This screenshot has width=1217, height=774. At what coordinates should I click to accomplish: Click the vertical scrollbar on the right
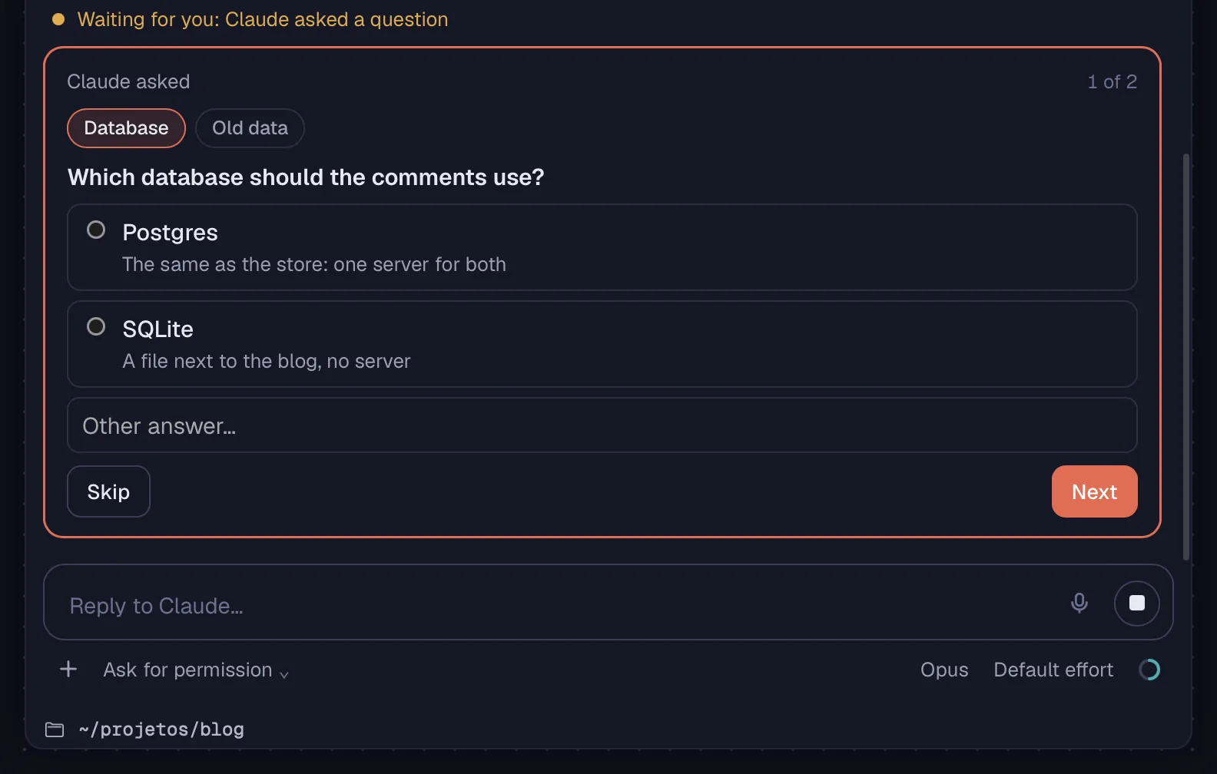click(x=1186, y=357)
